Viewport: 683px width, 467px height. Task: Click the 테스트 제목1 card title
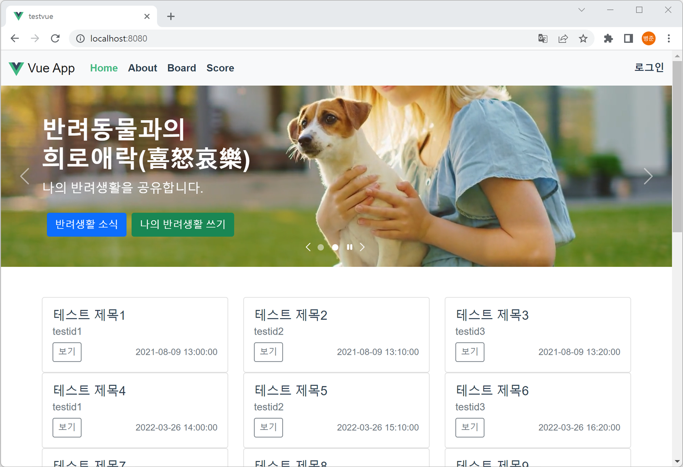[x=89, y=315]
